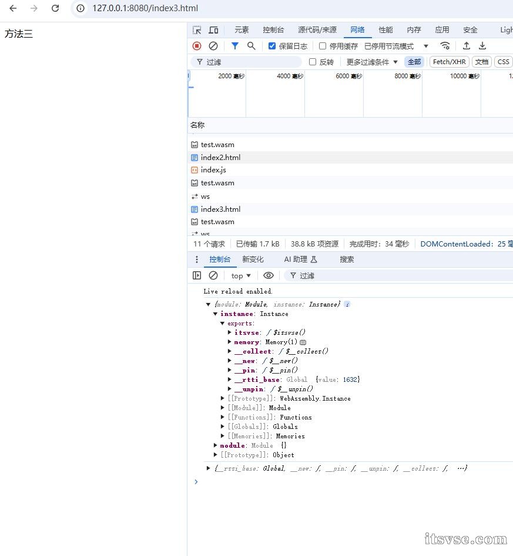Viewport: 513px width, 556px height.
Task: Expand [[Memories]] node
Action: [x=222, y=436]
